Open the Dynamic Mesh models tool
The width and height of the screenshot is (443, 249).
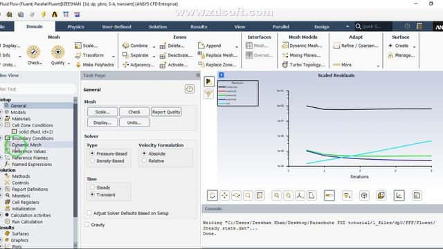302,46
